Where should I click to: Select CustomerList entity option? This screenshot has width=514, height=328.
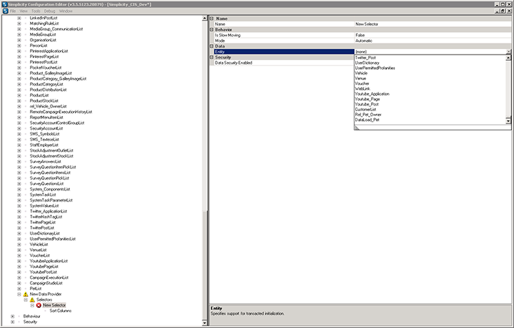click(366, 110)
